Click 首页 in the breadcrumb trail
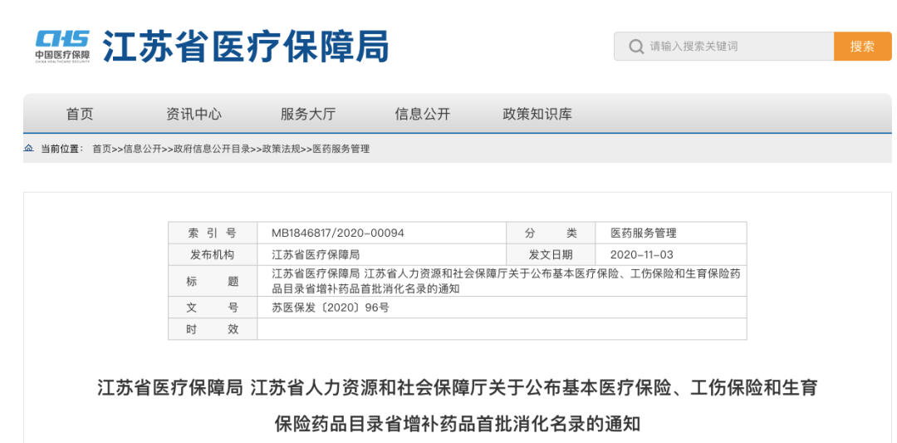Viewport: 897px width, 443px height. point(102,149)
